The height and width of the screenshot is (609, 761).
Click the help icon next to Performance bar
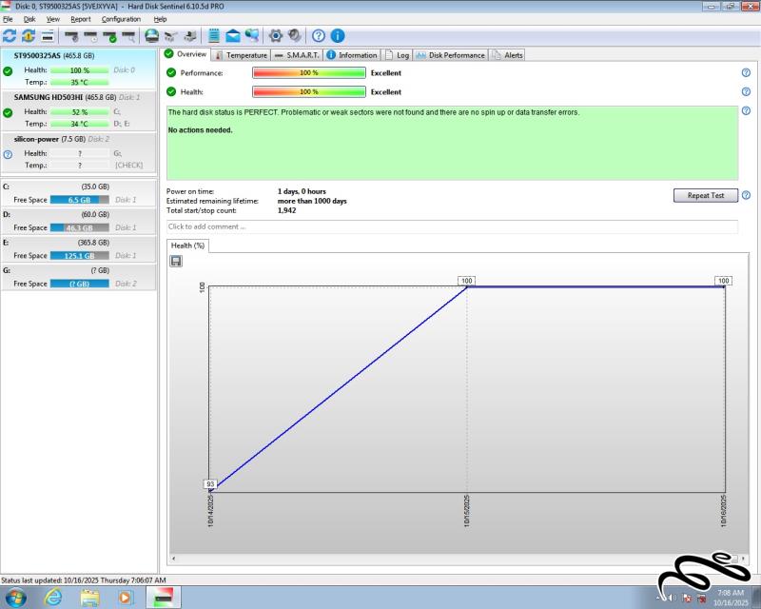coord(746,73)
